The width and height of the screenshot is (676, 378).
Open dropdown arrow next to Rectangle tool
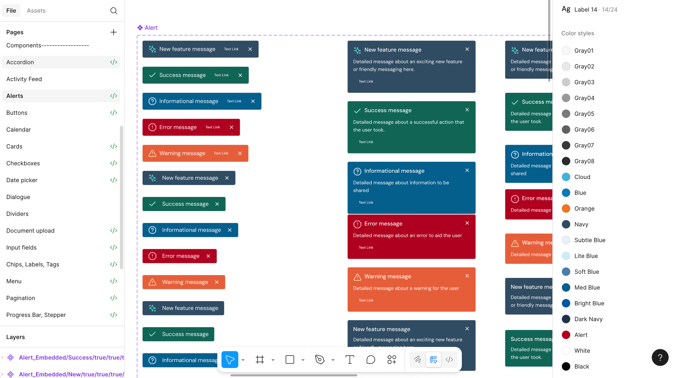303,360
